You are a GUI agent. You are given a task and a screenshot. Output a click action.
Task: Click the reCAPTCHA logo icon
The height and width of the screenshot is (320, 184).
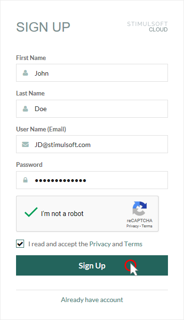(140, 208)
